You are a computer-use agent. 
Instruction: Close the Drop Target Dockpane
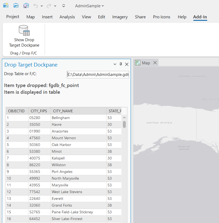point(127,64)
